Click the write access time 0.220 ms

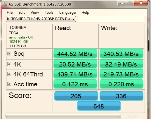coord(122,84)
